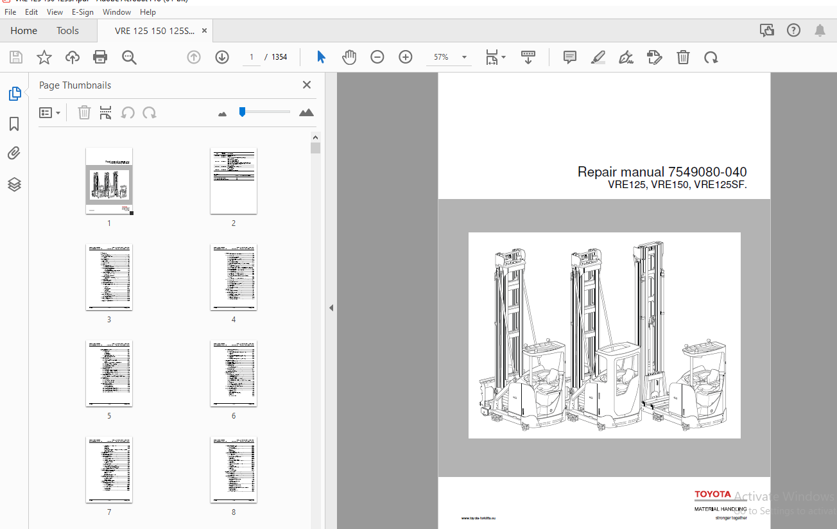
Task: Open the Edit menu
Action: 31,12
